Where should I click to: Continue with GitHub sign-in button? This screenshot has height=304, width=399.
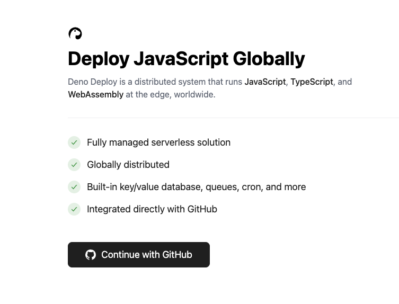tap(139, 255)
